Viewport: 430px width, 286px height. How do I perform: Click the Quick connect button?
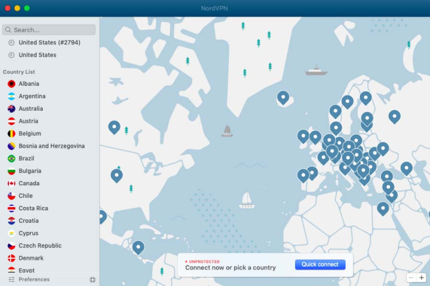click(x=320, y=264)
